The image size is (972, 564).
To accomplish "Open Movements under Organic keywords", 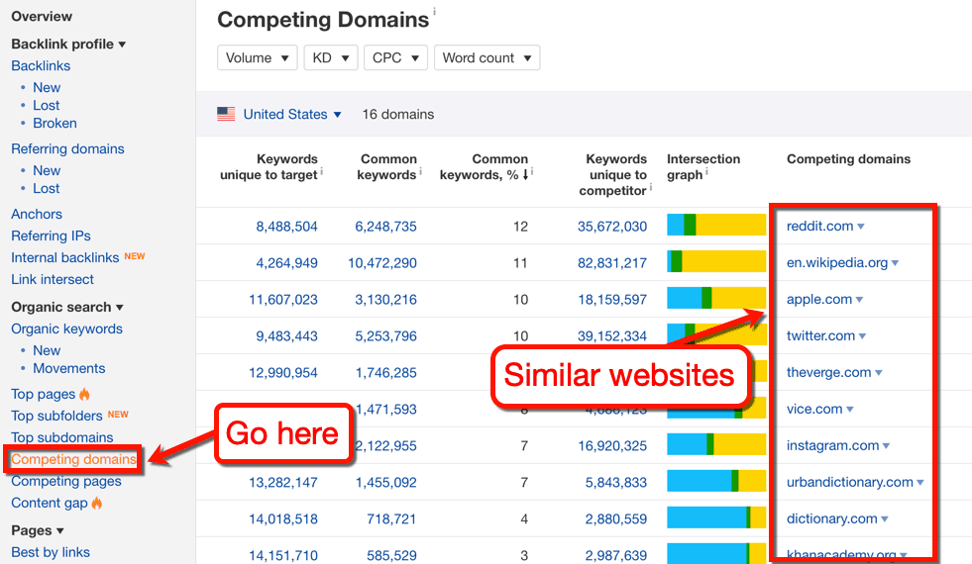I will coord(68,368).
